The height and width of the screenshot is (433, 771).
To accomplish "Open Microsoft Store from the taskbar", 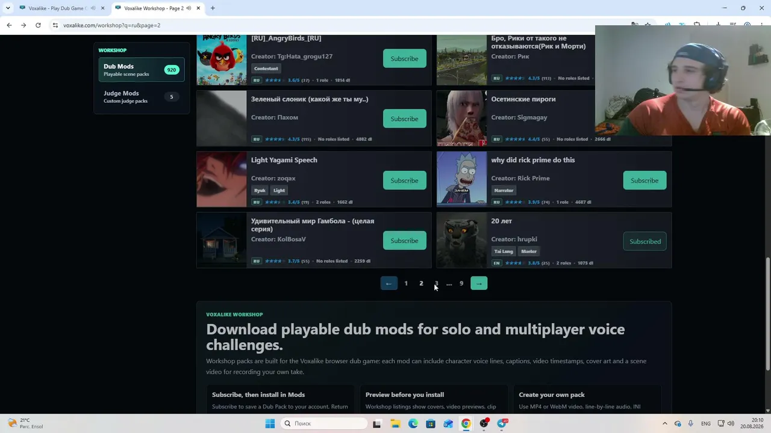I will [x=431, y=423].
